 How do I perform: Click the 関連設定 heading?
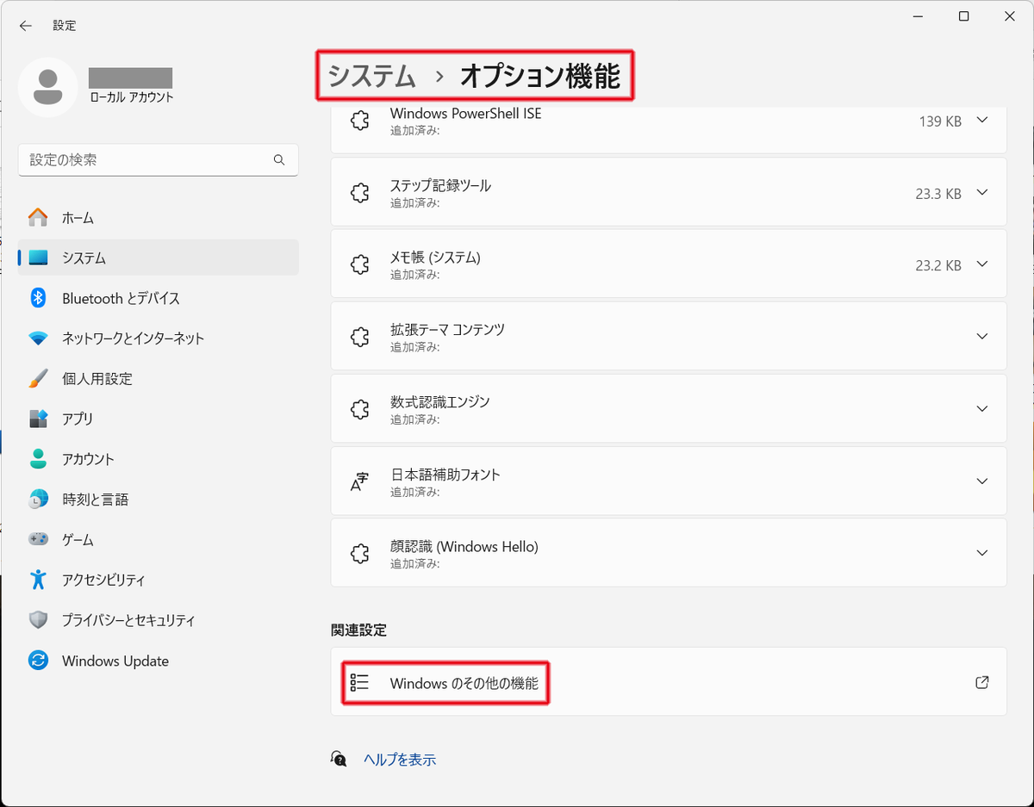[359, 630]
